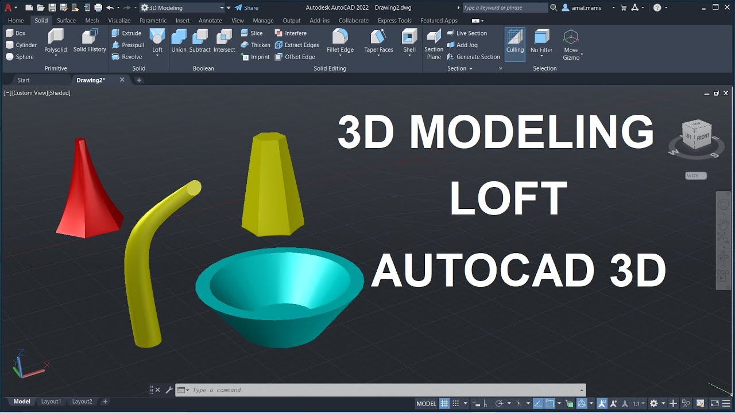Click the Shaded visual style label
Image resolution: width=735 pixels, height=413 pixels.
(60, 92)
